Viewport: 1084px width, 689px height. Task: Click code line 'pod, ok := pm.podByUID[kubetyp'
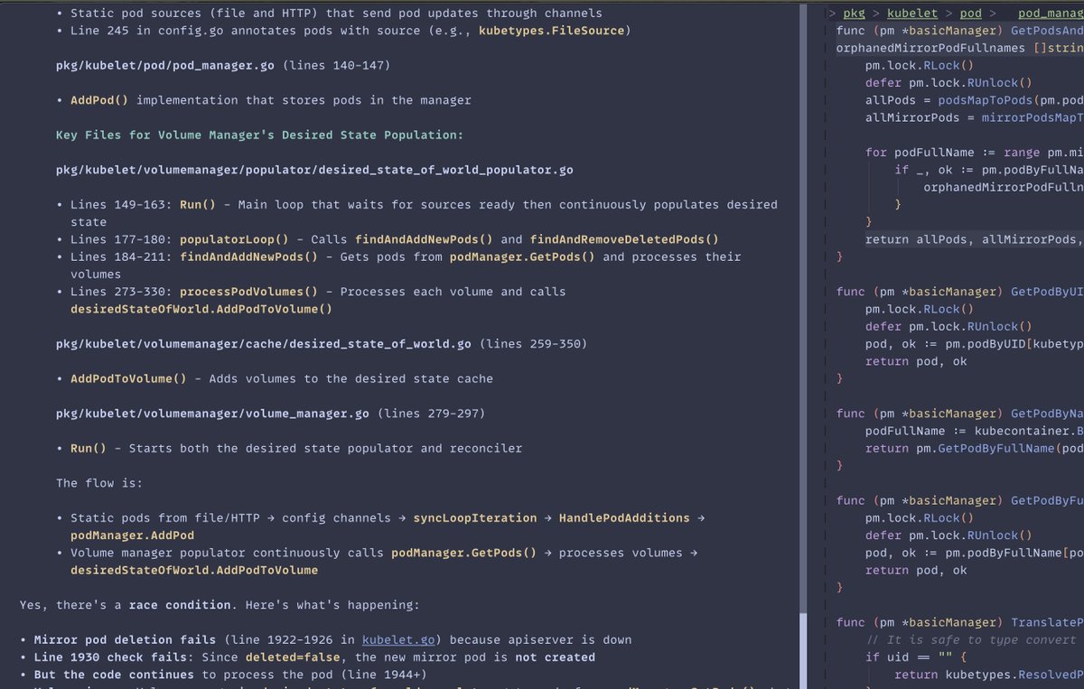(975, 344)
